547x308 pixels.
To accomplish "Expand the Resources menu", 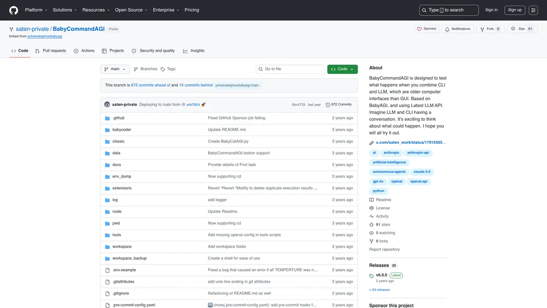I will (x=96, y=10).
